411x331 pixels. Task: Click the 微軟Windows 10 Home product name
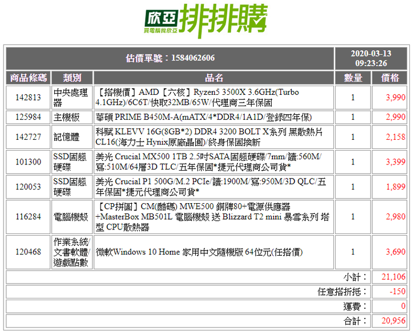coord(199,252)
